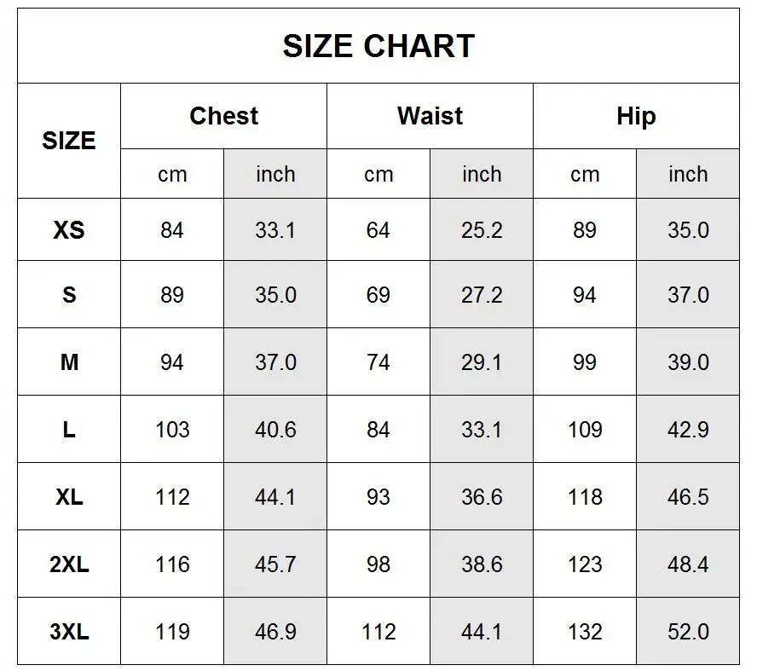This screenshot has width=780, height=671.
Task: Click the XL size row label
Action: pos(69,497)
